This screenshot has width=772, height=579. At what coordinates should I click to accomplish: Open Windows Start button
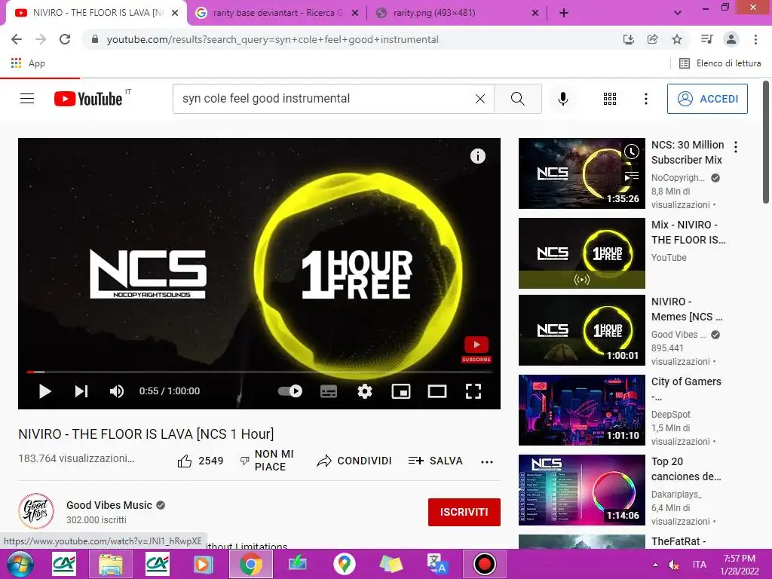pyautogui.click(x=19, y=564)
